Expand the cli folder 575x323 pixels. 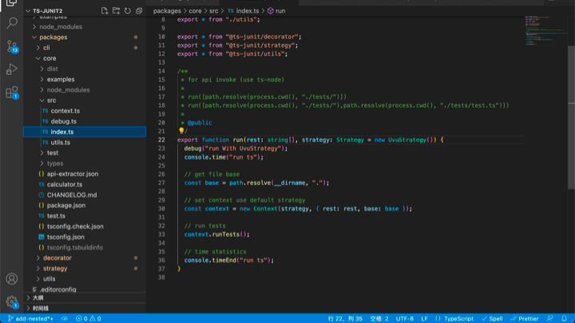(85, 48)
